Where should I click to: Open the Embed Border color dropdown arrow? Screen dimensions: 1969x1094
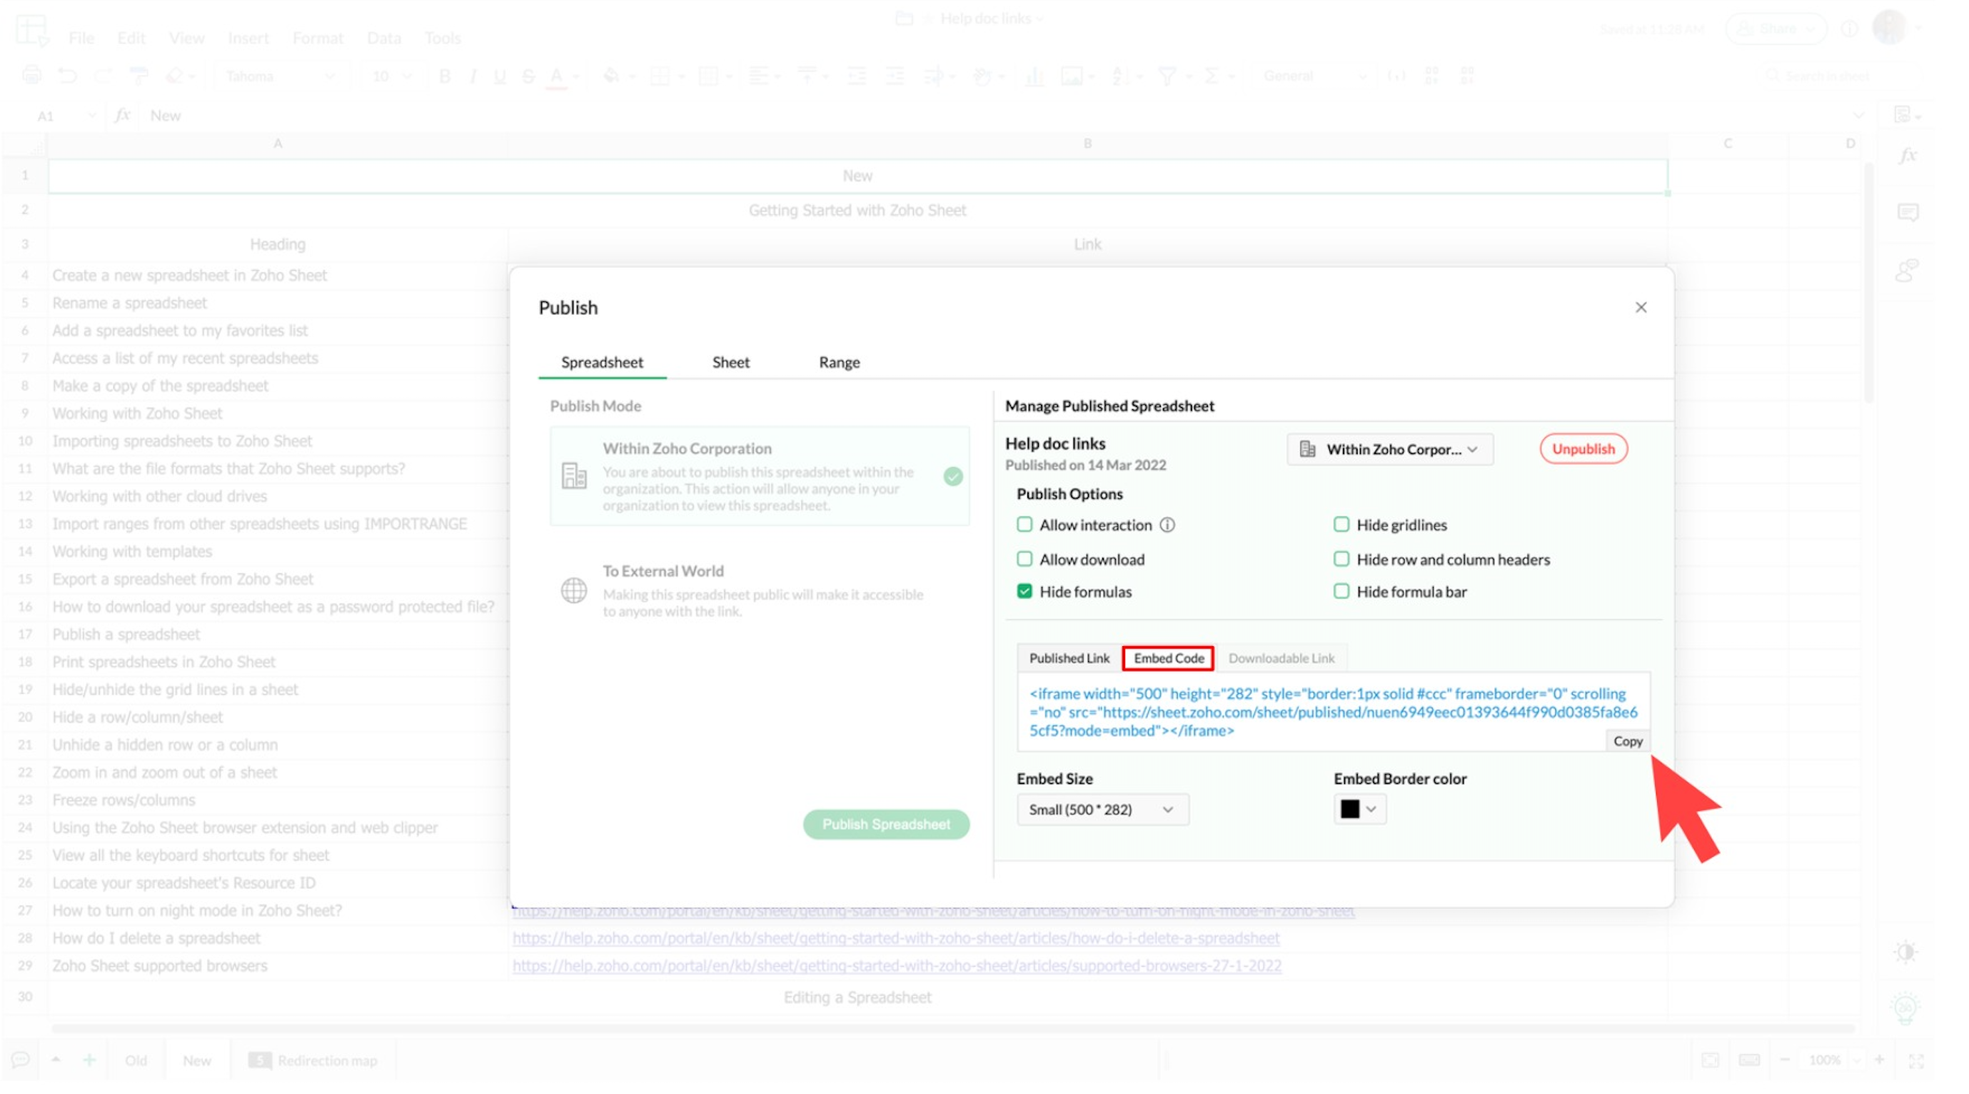click(1371, 809)
